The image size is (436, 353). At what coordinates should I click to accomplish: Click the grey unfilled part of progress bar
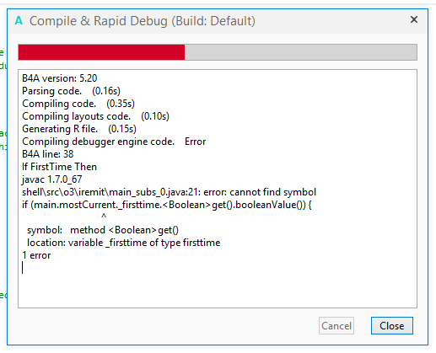301,52
